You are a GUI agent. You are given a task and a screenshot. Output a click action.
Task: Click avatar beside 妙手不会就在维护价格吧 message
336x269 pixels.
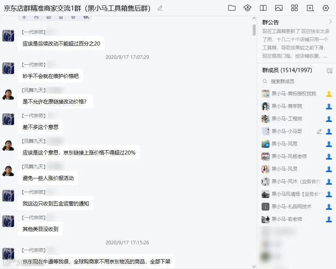coord(8,68)
